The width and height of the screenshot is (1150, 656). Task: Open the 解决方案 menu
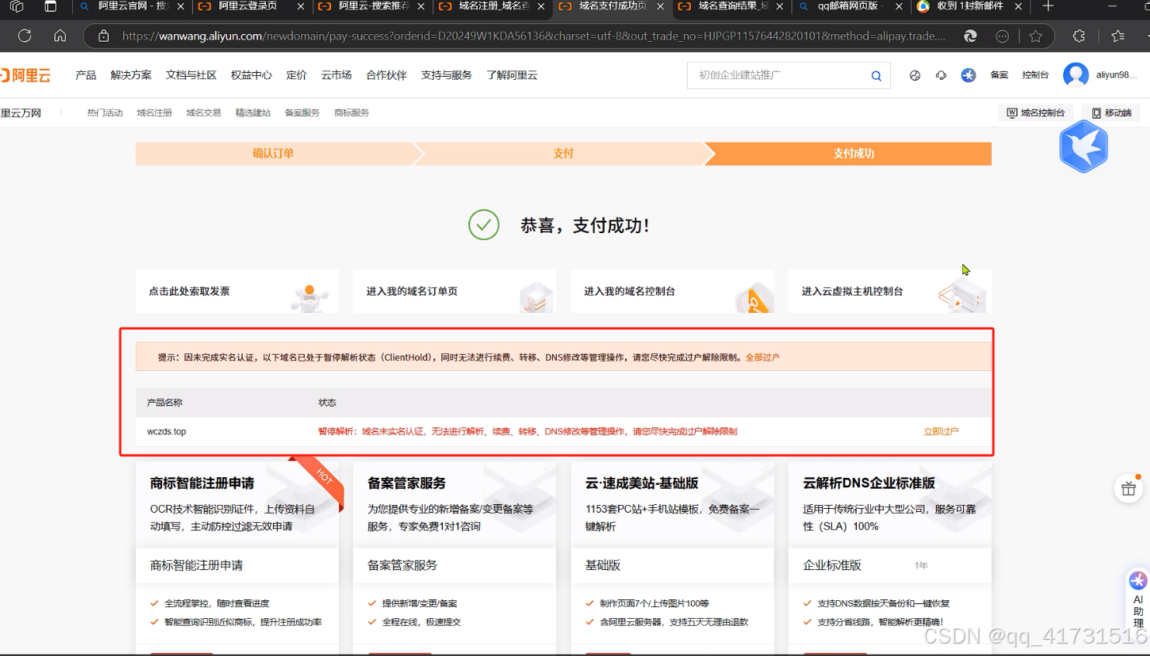tap(131, 75)
